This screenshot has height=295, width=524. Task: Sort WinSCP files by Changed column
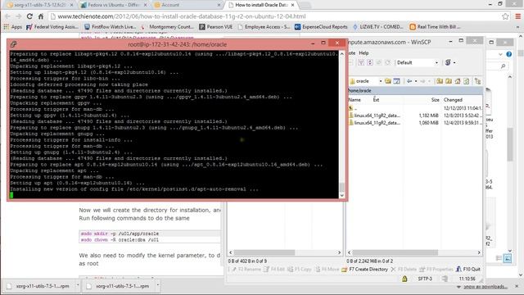pyautogui.click(x=453, y=100)
